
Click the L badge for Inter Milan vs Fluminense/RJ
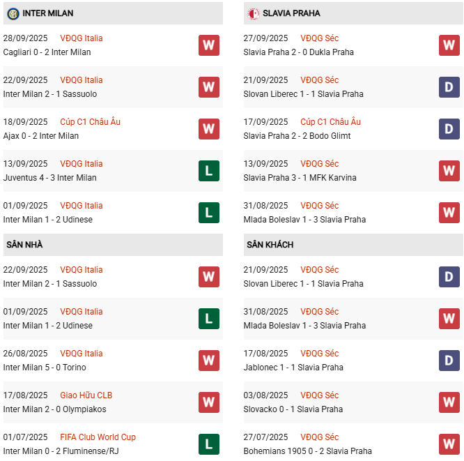(208, 444)
